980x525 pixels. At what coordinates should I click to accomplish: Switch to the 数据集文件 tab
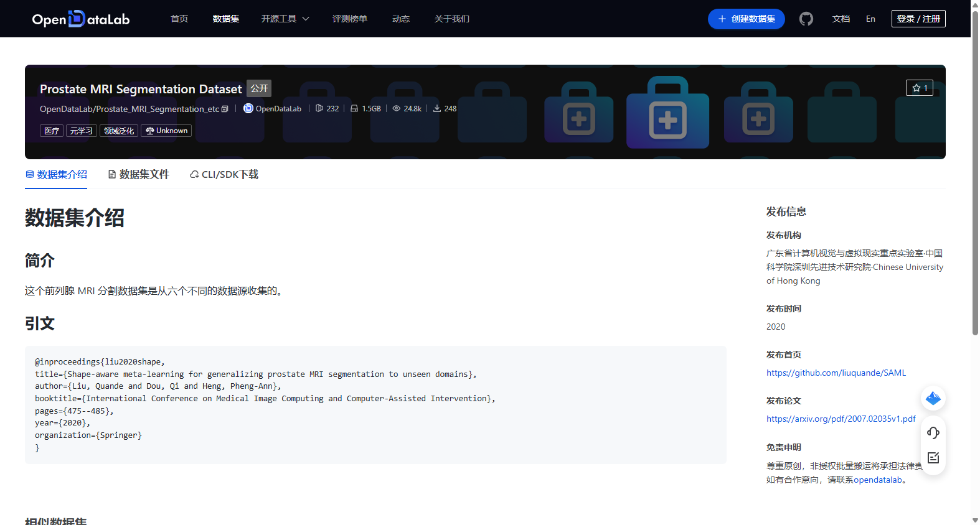click(x=138, y=175)
